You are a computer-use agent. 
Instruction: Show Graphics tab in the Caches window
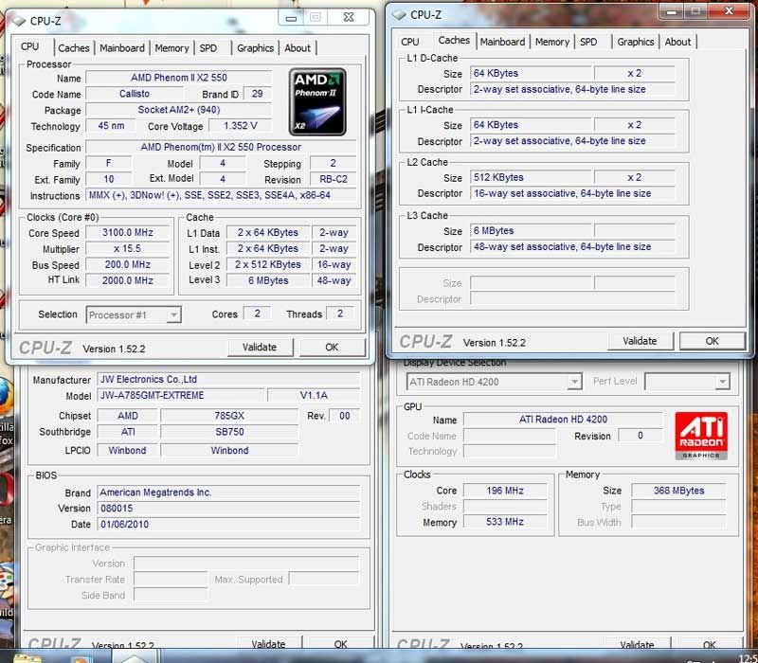(635, 42)
